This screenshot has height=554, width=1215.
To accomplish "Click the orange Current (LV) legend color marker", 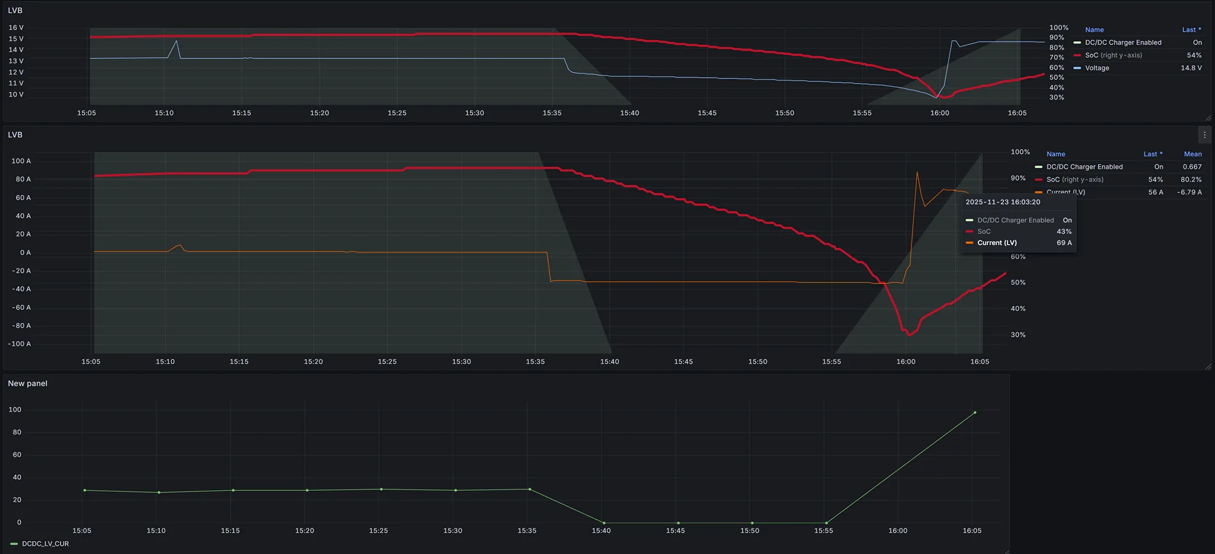I will (x=1039, y=192).
